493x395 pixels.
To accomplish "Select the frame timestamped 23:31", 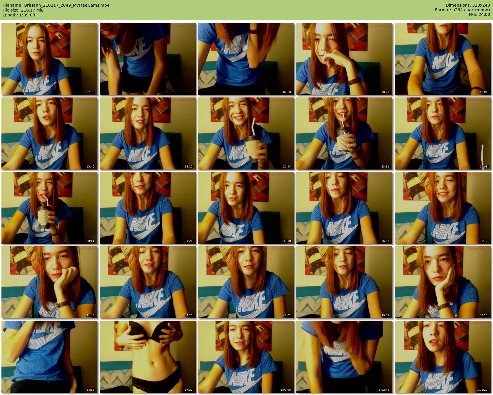I will (344, 133).
